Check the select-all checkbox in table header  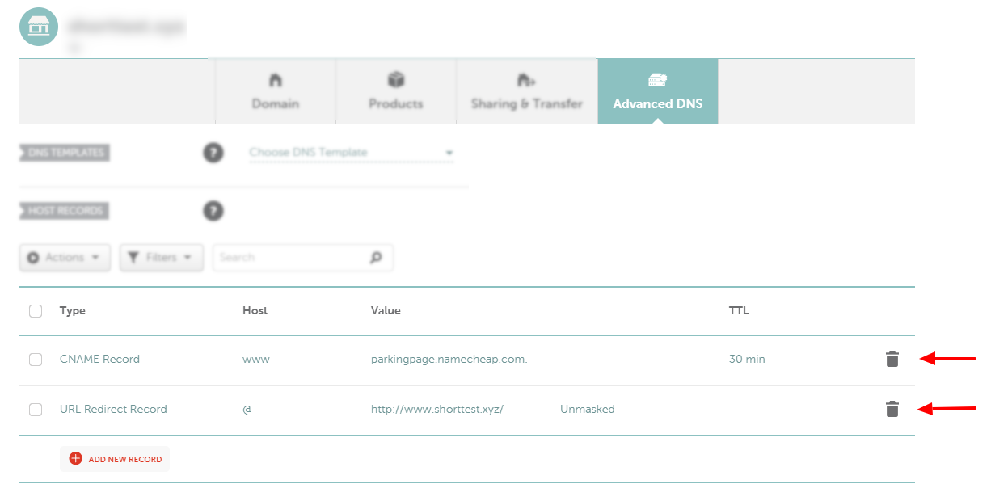coord(36,310)
